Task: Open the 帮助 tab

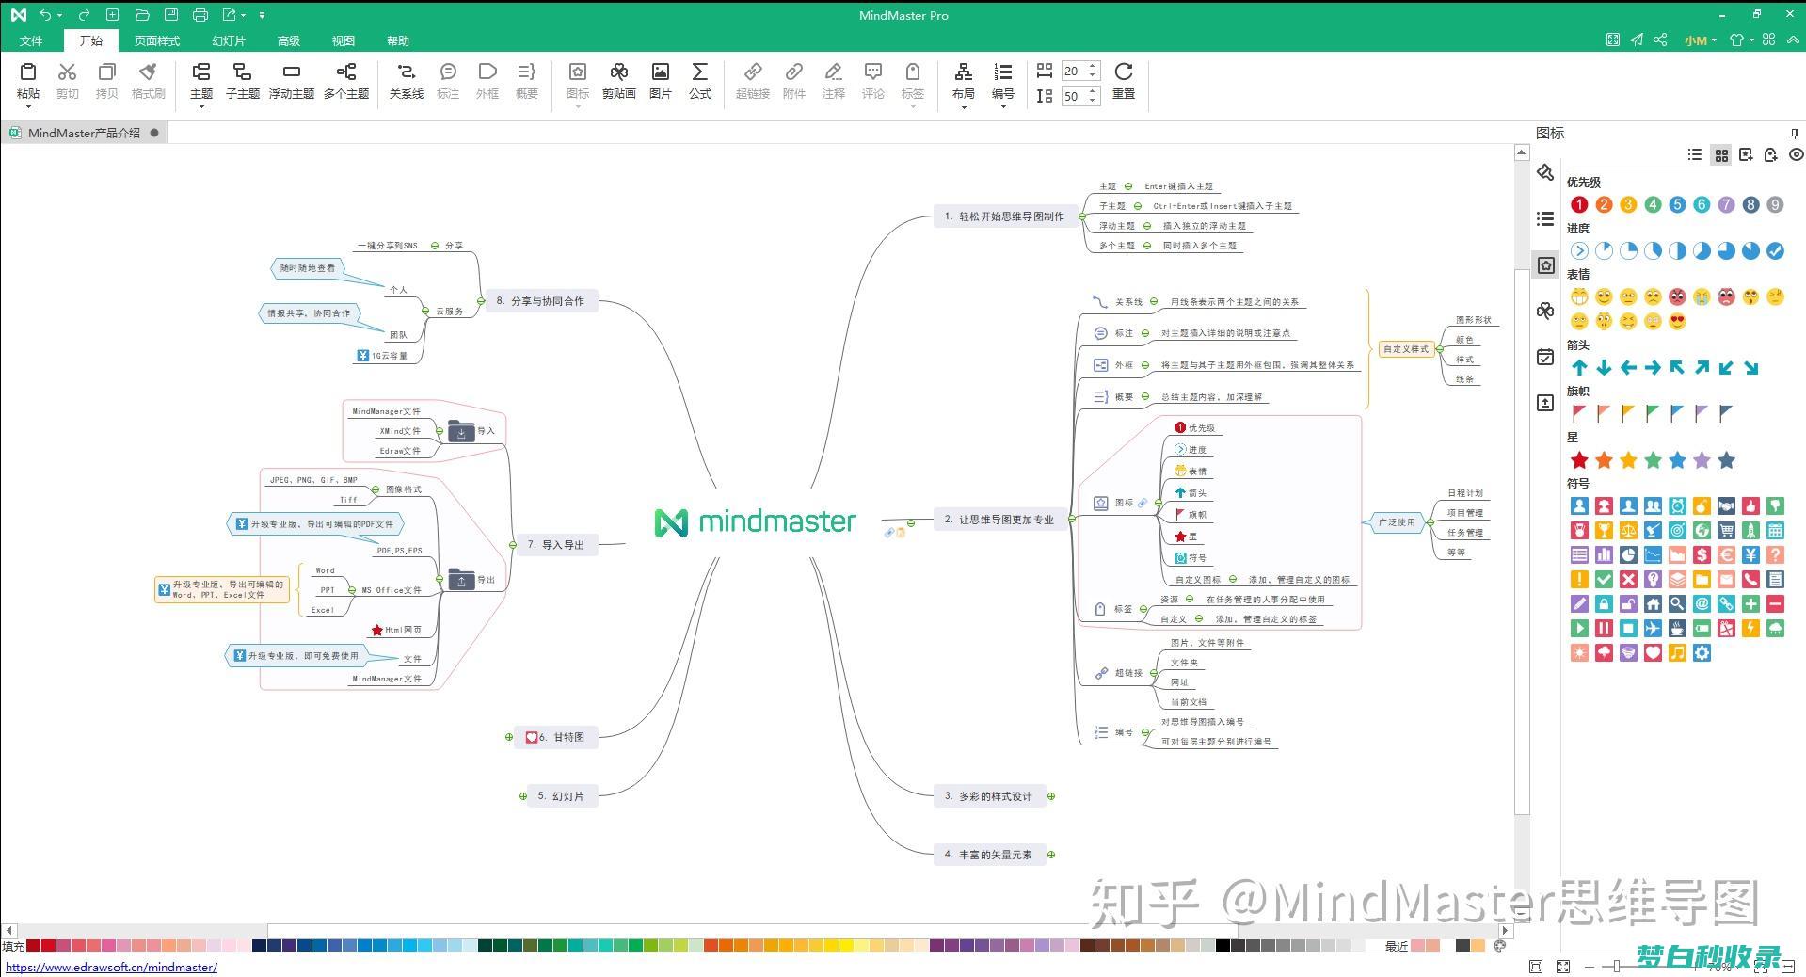Action: (397, 40)
